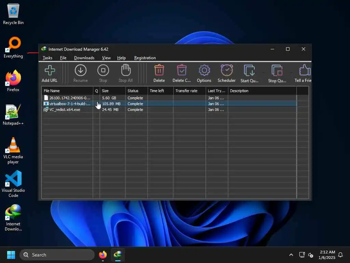Screen dimensions: 350x263
Task: Open IDM Options gear icon
Action: click(204, 71)
